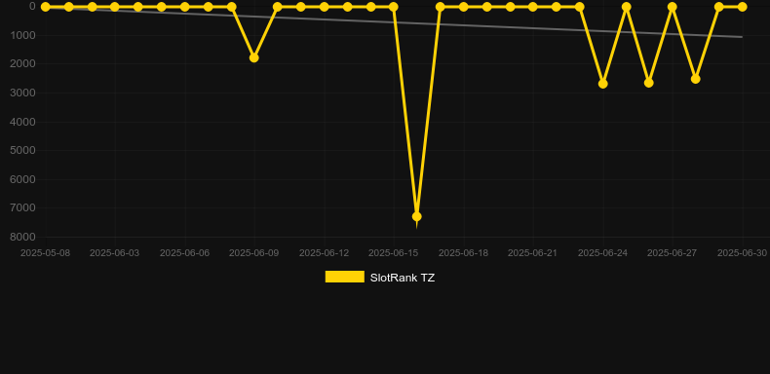Select the 2025-06-28 low data point

click(695, 79)
